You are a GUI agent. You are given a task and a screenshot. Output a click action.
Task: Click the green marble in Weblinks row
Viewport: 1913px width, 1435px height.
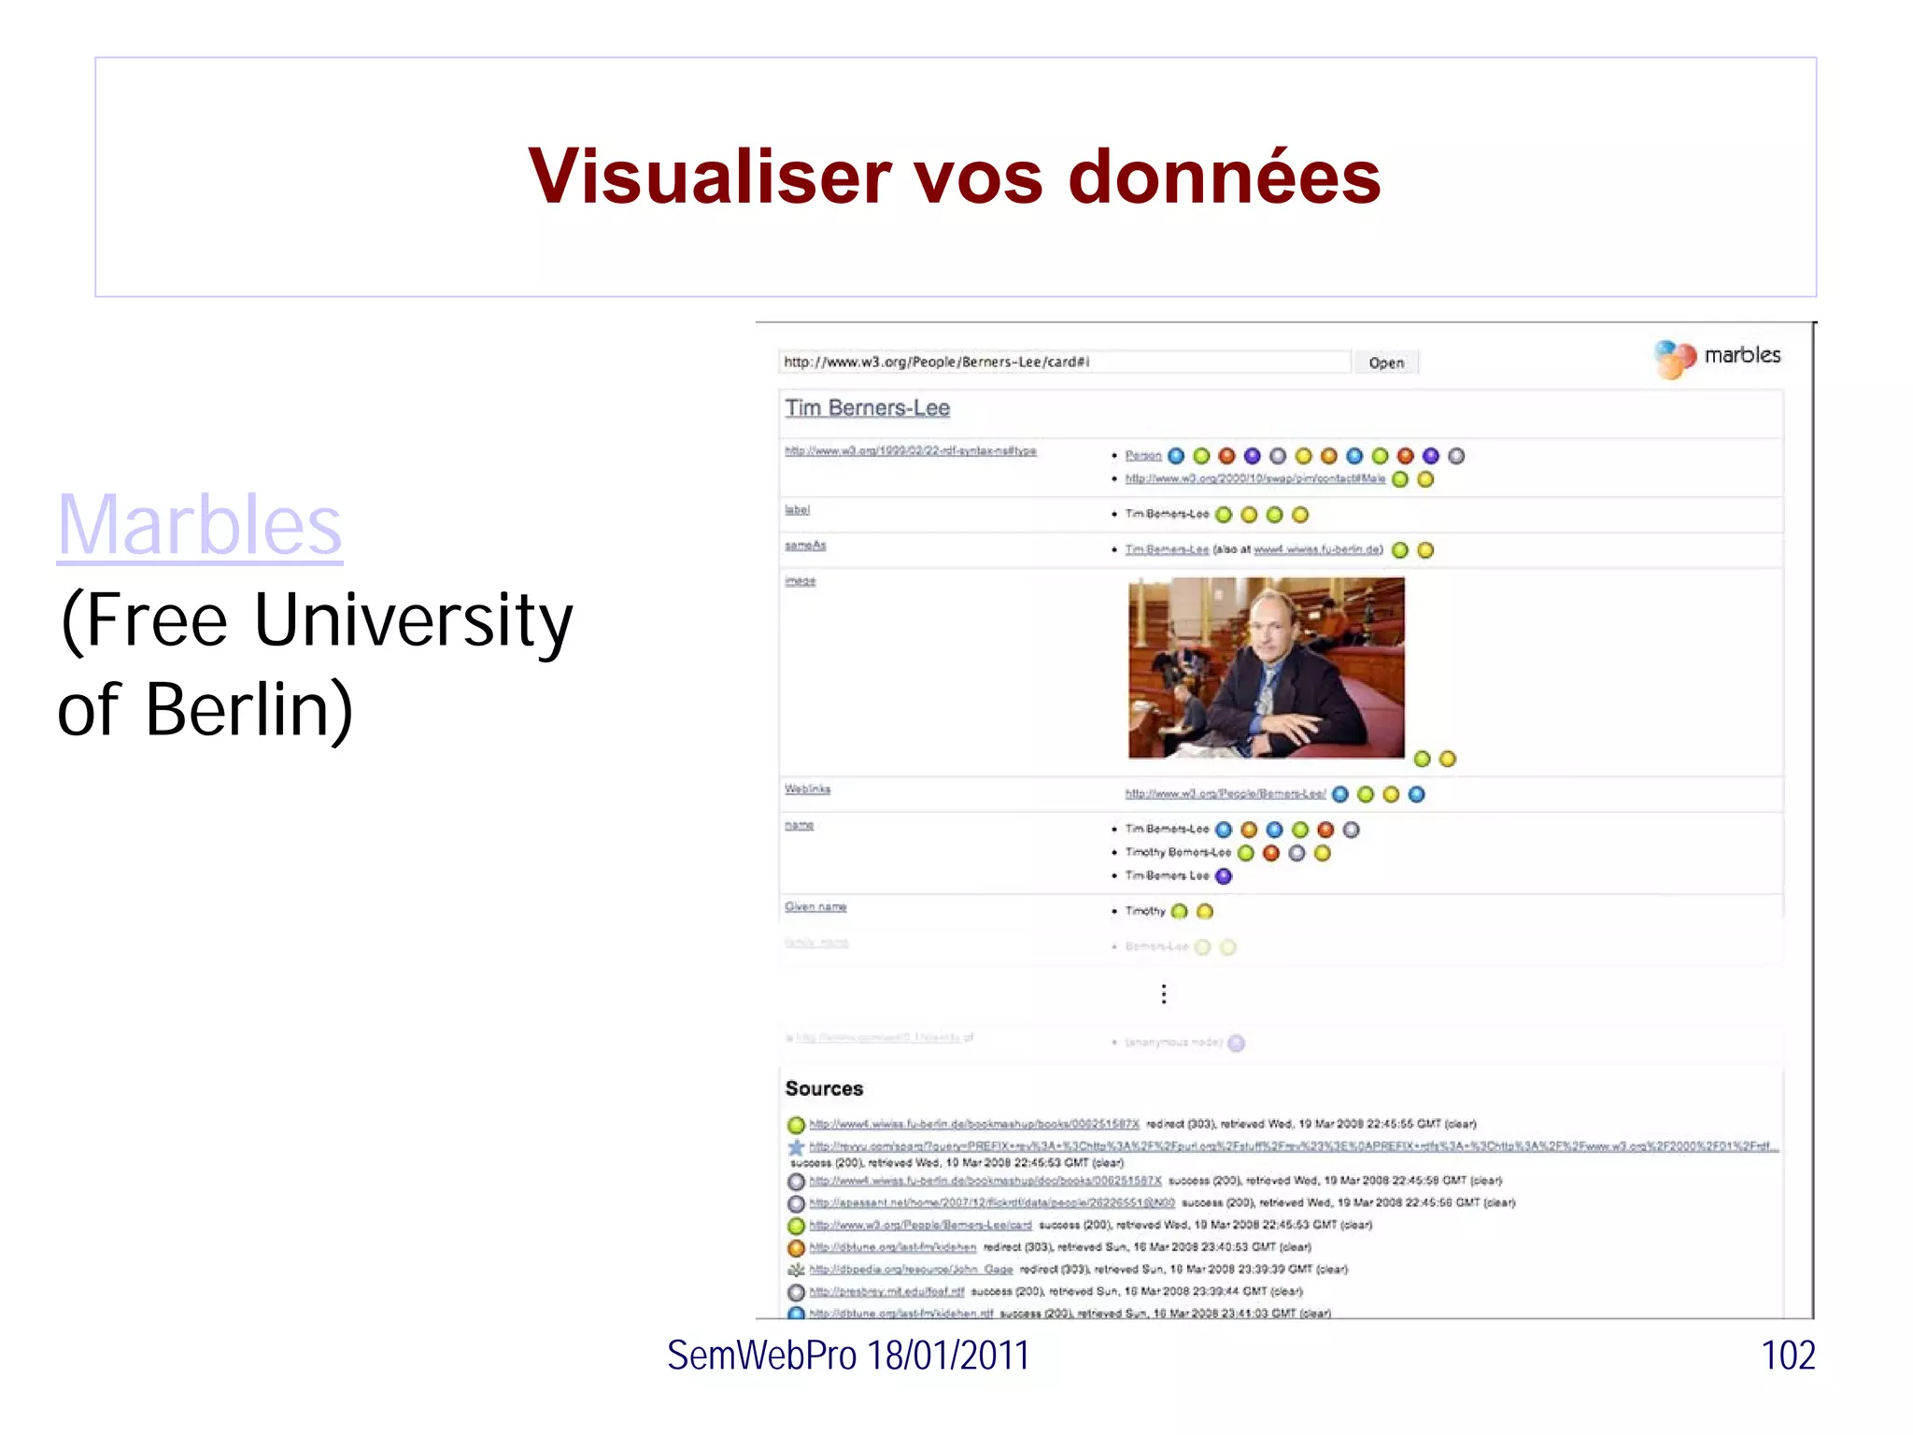1366,794
